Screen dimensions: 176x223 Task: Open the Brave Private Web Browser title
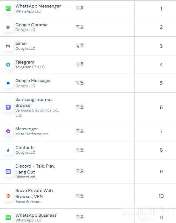34,194
